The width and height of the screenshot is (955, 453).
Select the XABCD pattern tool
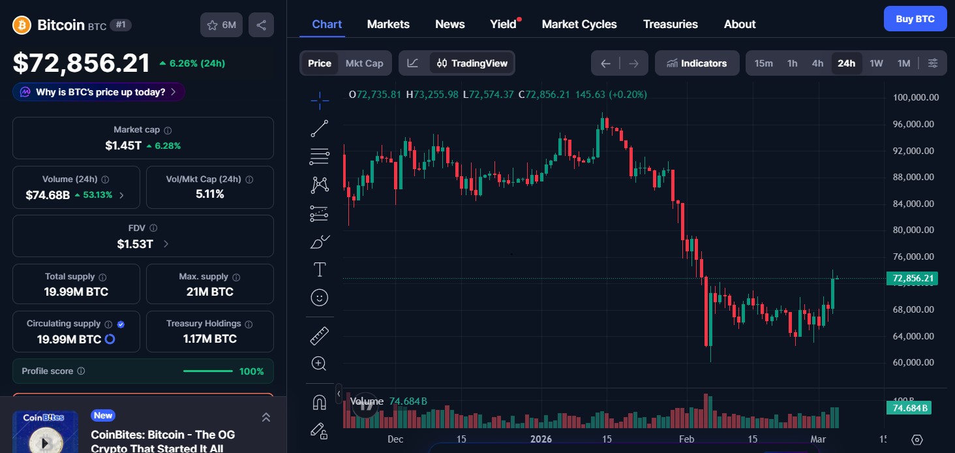pyautogui.click(x=319, y=185)
